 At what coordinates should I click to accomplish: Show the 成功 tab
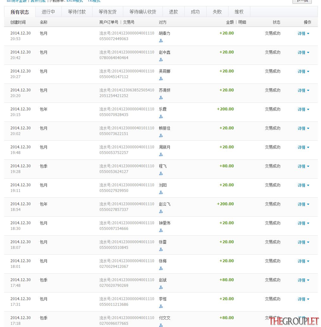(x=195, y=12)
